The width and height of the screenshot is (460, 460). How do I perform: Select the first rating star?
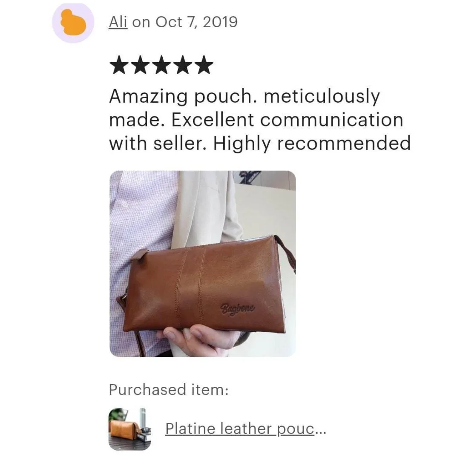click(119, 65)
